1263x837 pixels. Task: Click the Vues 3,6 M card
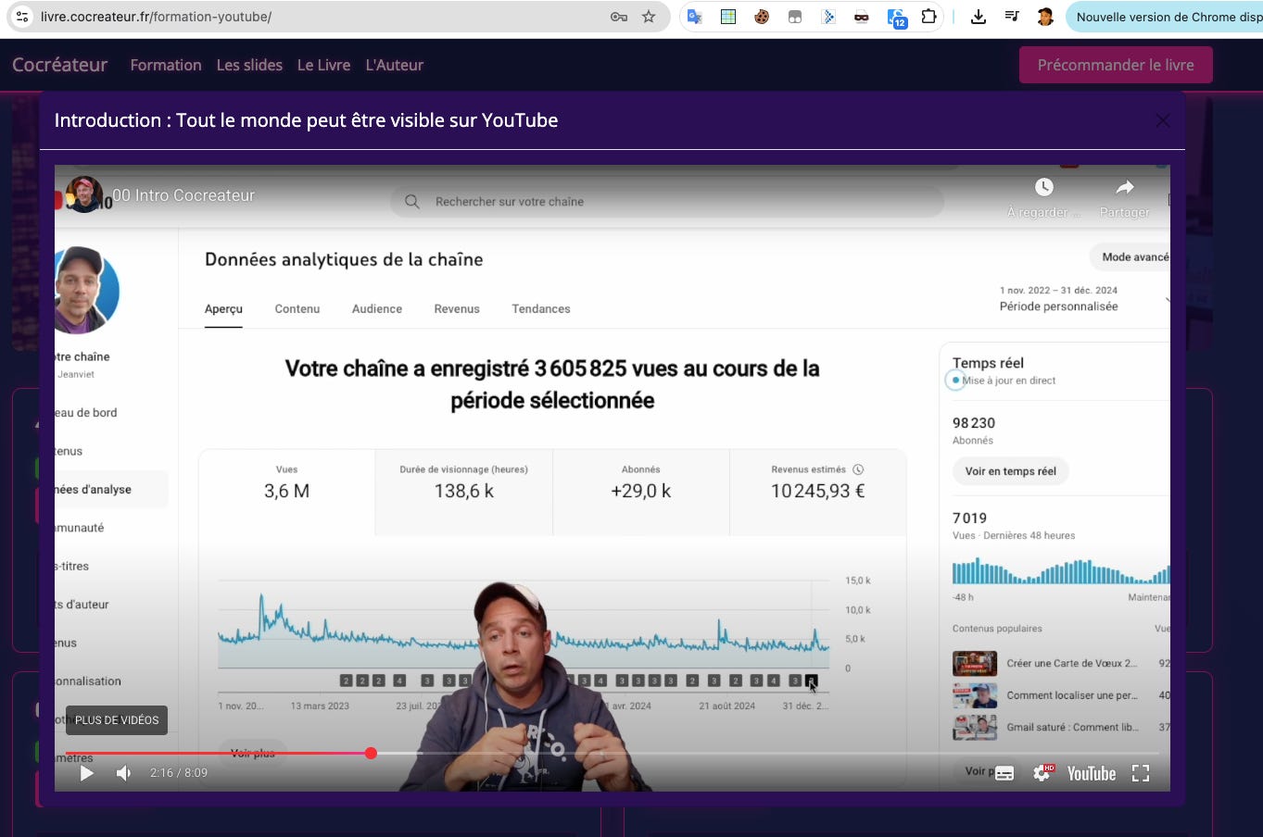click(287, 493)
